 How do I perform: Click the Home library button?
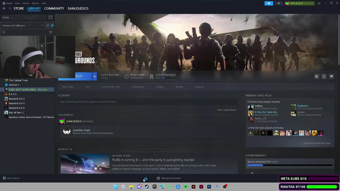(x=24, y=17)
